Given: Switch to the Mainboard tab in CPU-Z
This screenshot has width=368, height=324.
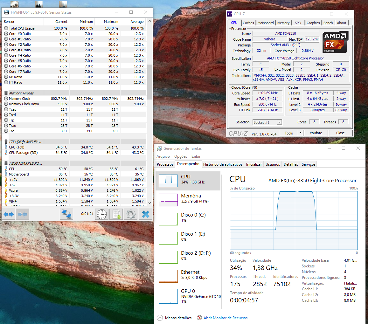Looking at the screenshot, I should coord(266,23).
